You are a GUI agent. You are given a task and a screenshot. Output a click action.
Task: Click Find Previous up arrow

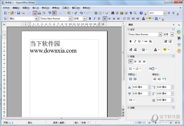[x=173, y=13]
